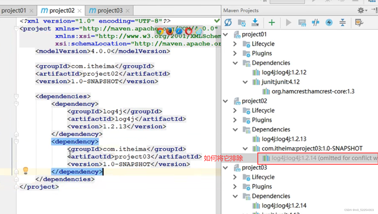
Task: Open Execute Maven Goal dialog icon
Action: (302, 23)
